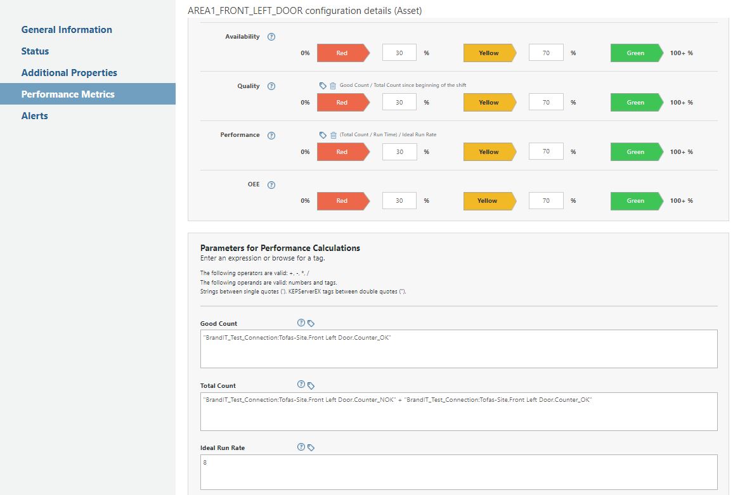Click the valid operators hint line
Screen dimensions: 733x495
(x=254, y=273)
